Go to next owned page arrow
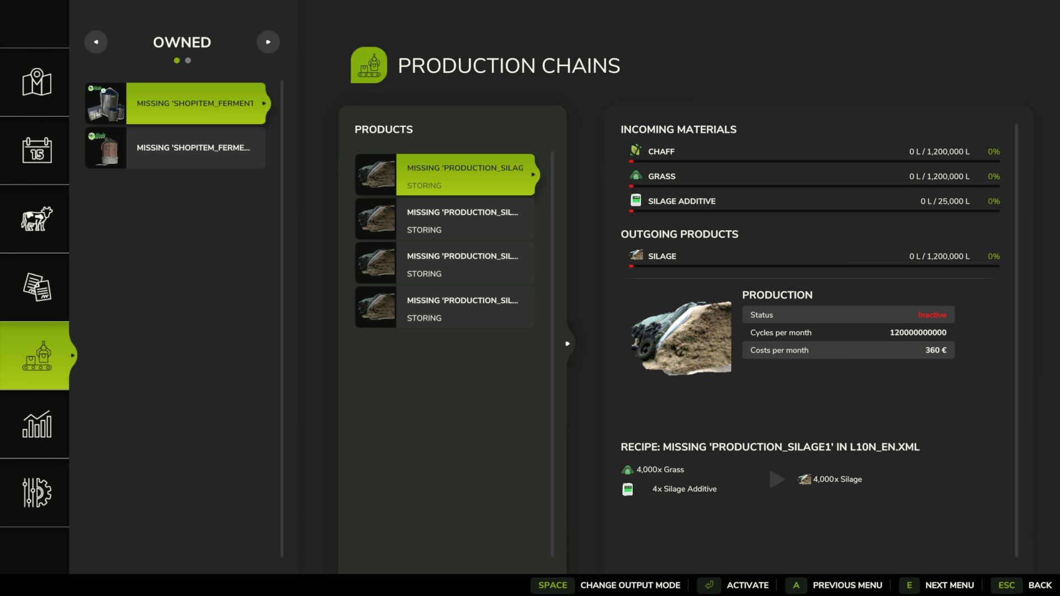The width and height of the screenshot is (1060, 596). coord(268,42)
